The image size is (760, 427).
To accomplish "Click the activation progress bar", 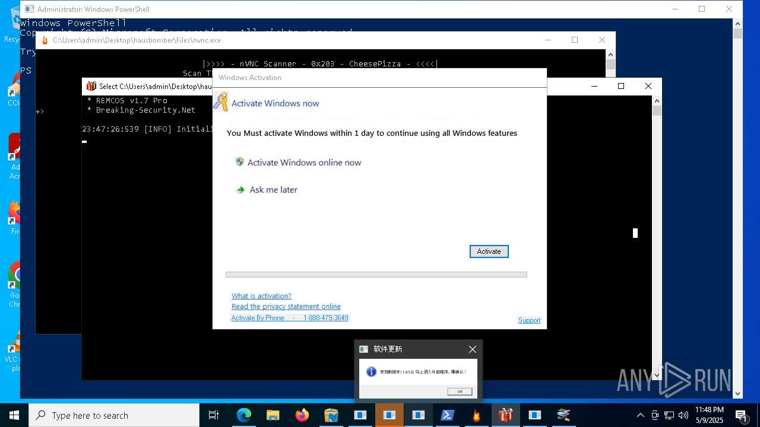I will pyautogui.click(x=376, y=275).
